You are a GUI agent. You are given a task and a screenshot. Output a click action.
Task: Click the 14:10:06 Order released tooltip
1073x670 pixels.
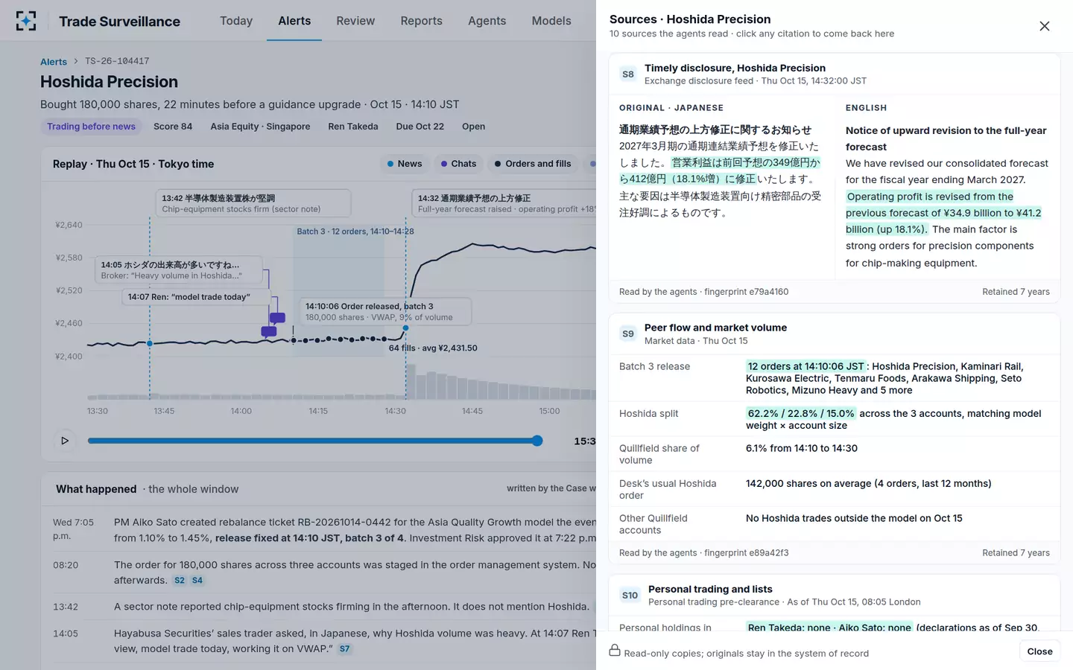pos(385,311)
